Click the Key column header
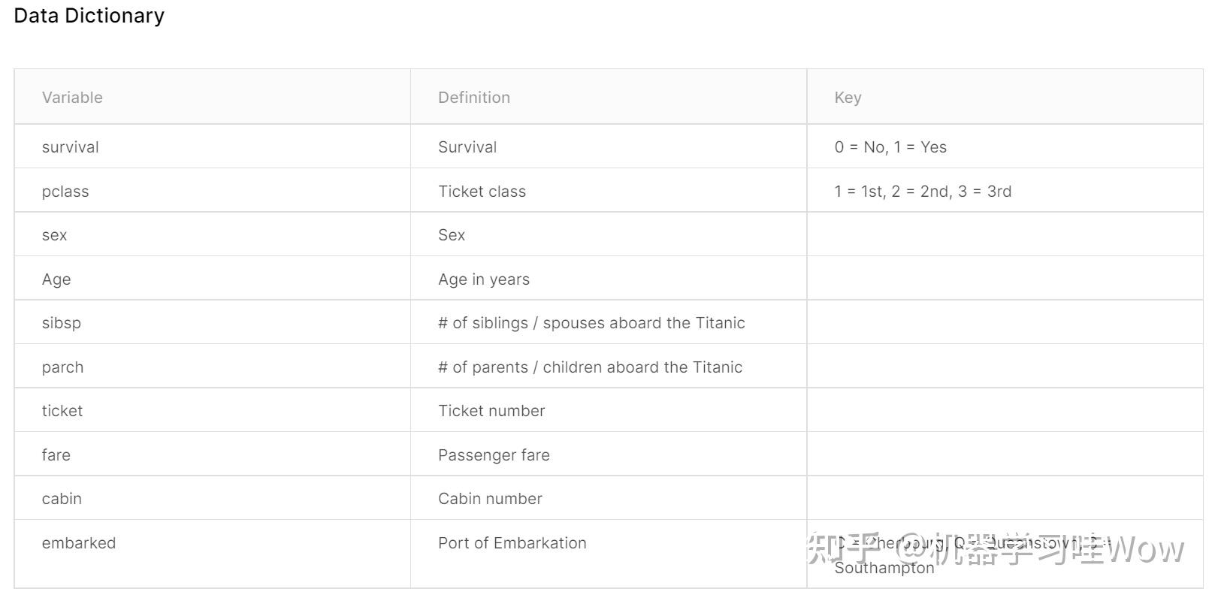This screenshot has width=1215, height=598. coord(848,98)
